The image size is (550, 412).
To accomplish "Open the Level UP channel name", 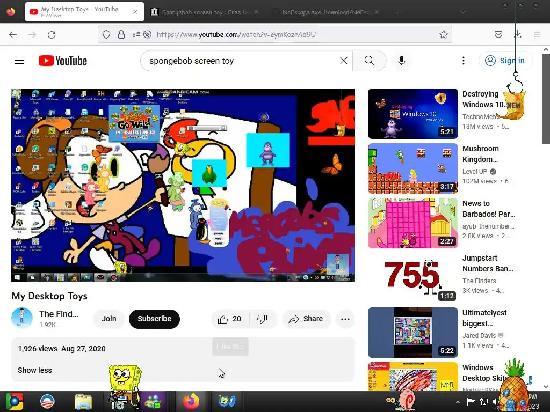I will click(x=475, y=171).
